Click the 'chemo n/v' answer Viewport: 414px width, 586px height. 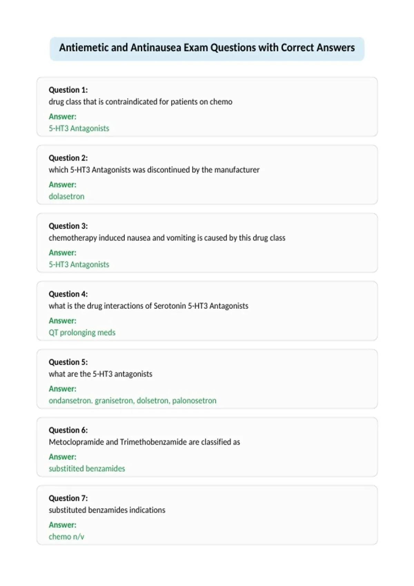coord(67,536)
